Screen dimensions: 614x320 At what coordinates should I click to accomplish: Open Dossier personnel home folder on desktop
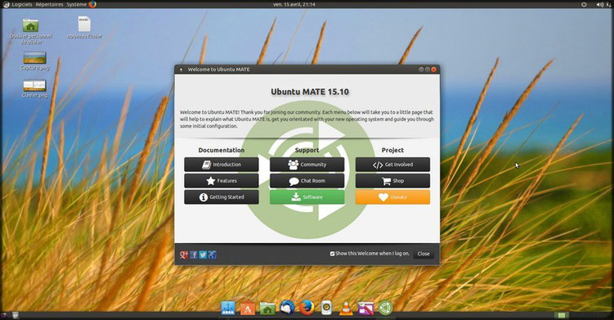(x=30, y=31)
